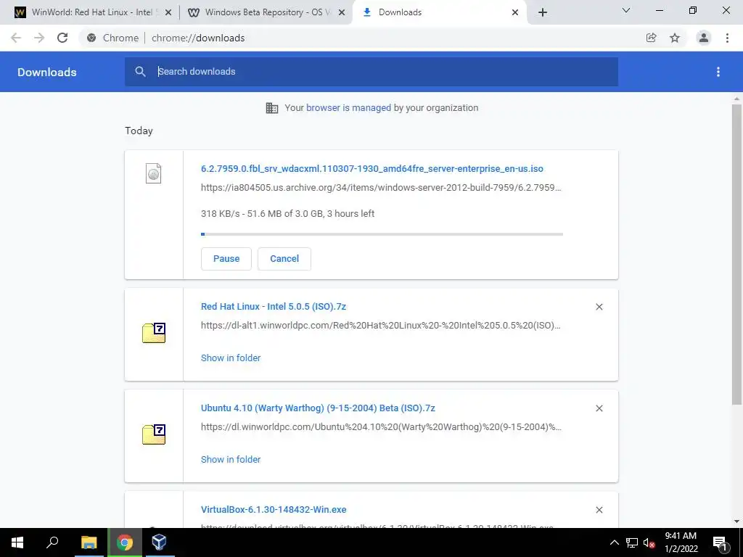Screen dimensions: 743x557
Task: Click the downloads page vertical scrollbar
Action: (736, 255)
